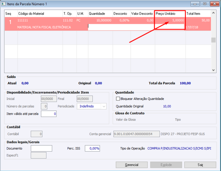Image resolution: width=221 pixels, height=171 pixels.
Task: Click the Gerencial button
Action: (x=132, y=165)
